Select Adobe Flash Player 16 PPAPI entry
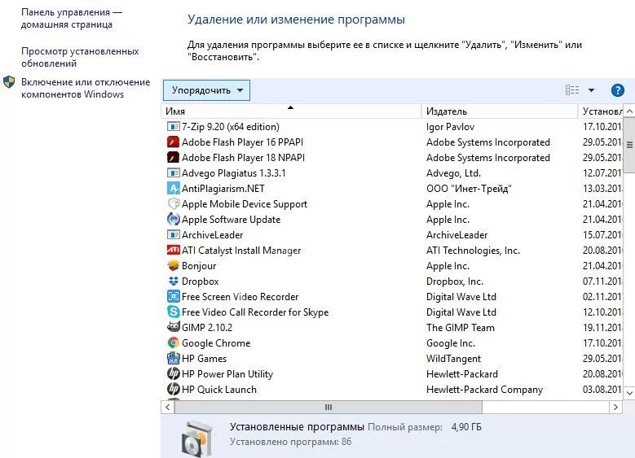Viewport: 635px width, 458px height. [x=242, y=142]
